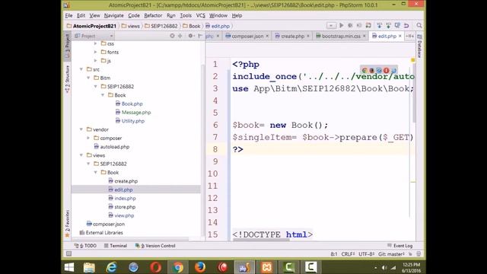This screenshot has width=487, height=274.
Task: Open the Event Log
Action: pyautogui.click(x=400, y=246)
